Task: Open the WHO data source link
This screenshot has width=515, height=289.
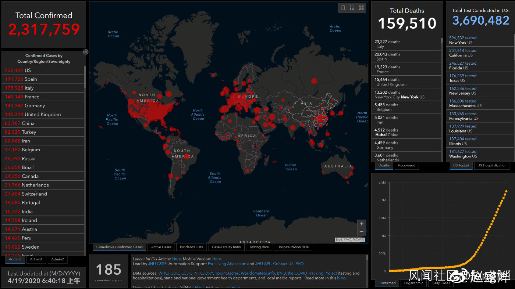Action: [163, 273]
